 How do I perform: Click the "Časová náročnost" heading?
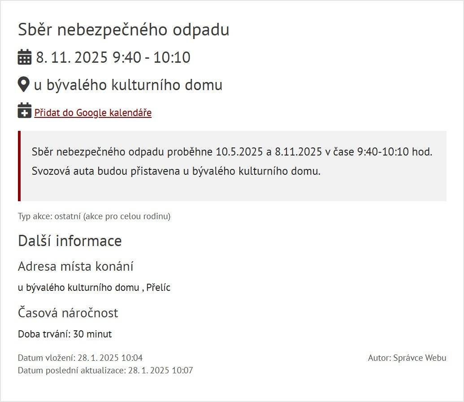coord(67,312)
